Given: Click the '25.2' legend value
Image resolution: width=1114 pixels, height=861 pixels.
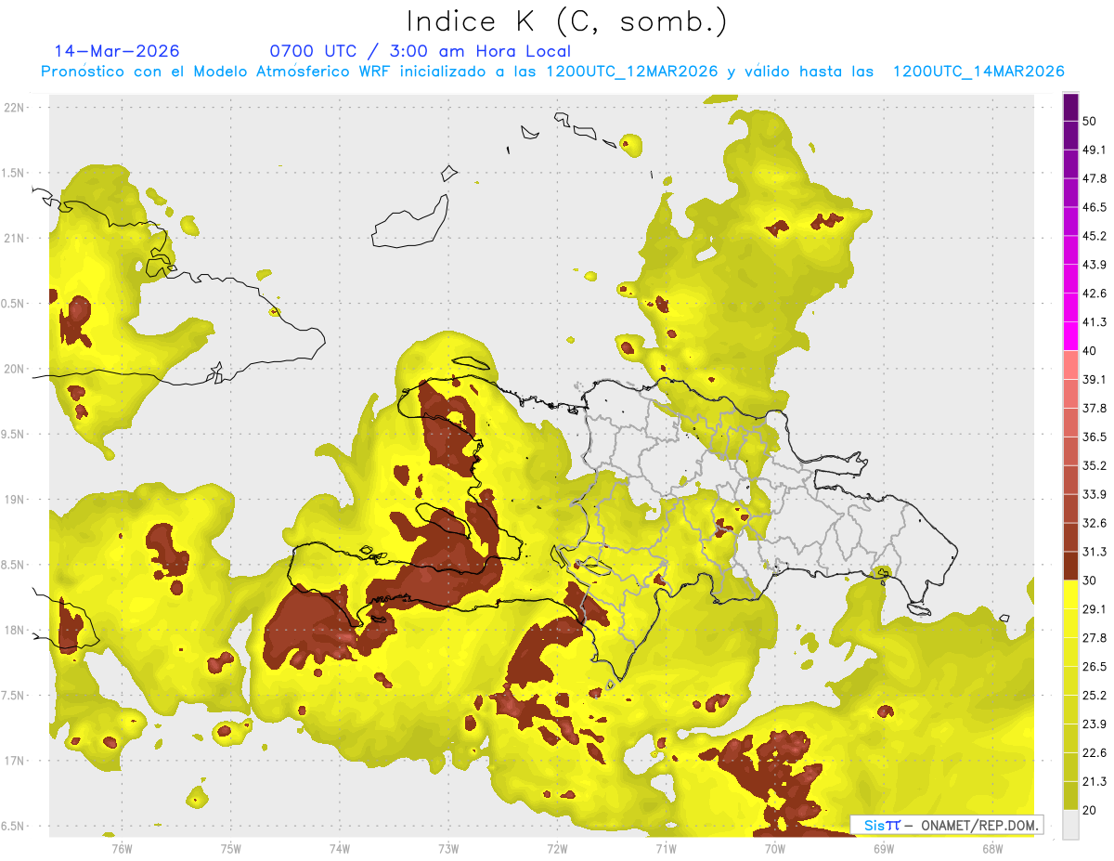Looking at the screenshot, I should click(1095, 695).
